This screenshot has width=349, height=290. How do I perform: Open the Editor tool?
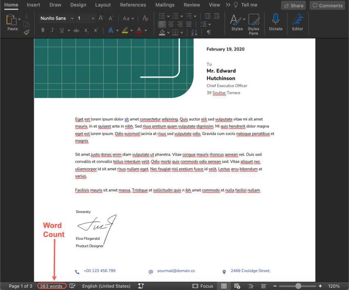pyautogui.click(x=297, y=23)
